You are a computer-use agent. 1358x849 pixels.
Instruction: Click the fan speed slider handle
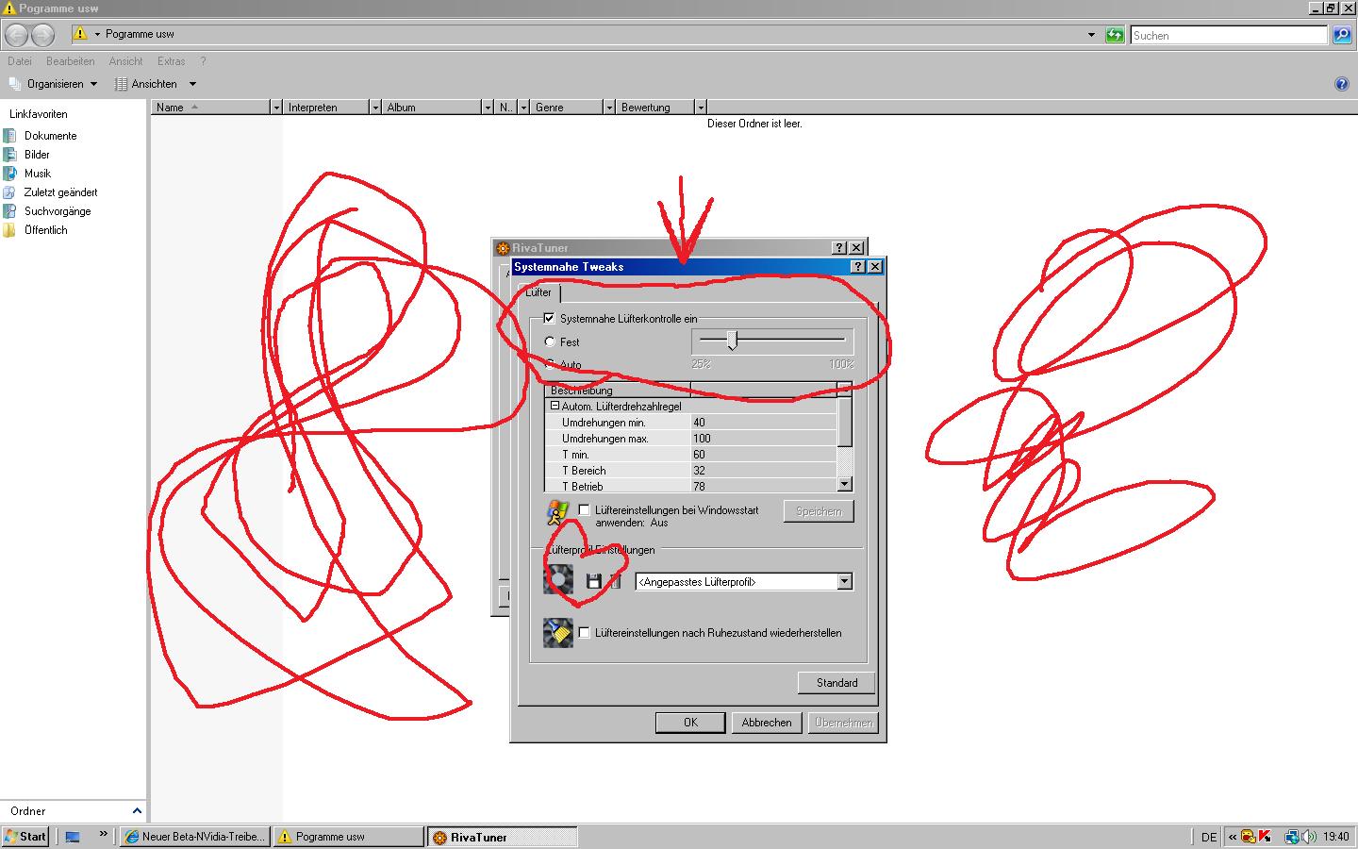(x=732, y=341)
